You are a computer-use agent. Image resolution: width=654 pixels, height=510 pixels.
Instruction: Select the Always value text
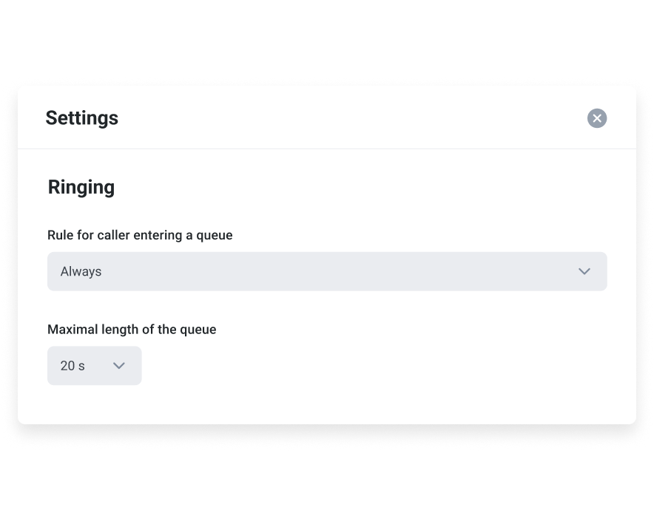click(81, 271)
